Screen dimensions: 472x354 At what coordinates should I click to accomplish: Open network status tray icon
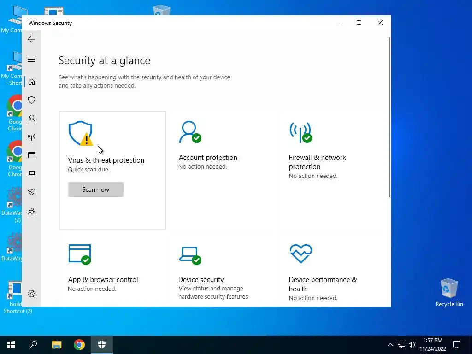click(x=401, y=345)
